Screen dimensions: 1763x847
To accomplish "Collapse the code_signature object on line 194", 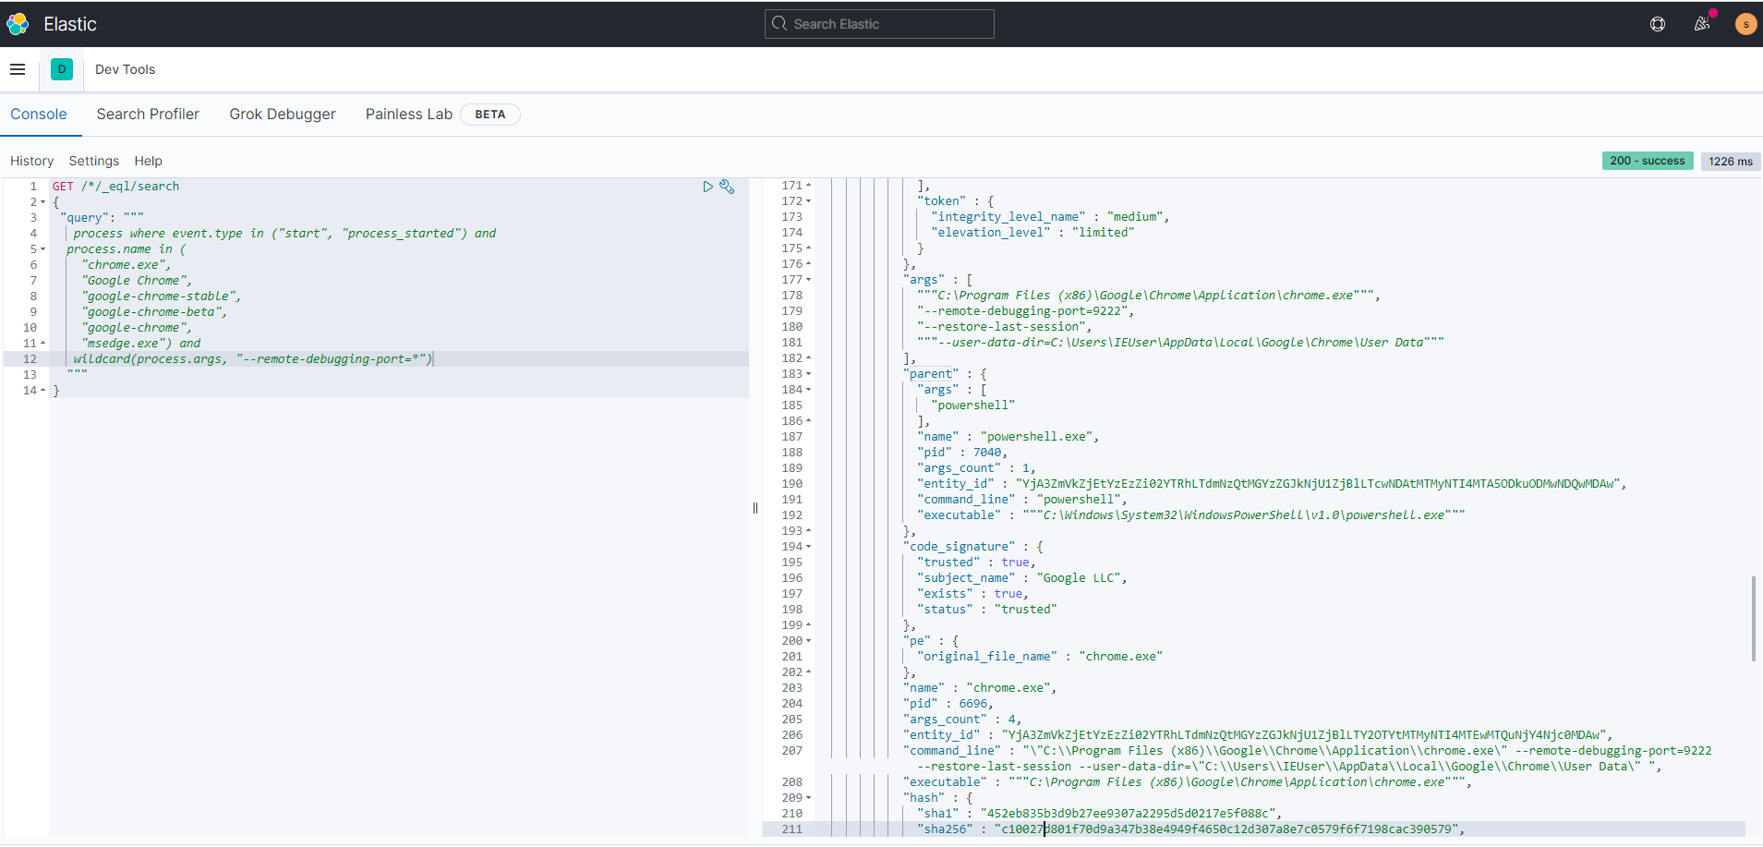I will point(808,546).
